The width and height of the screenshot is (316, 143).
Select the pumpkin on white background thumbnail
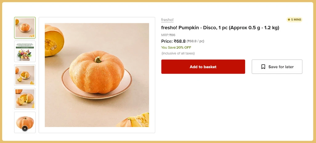25,121
